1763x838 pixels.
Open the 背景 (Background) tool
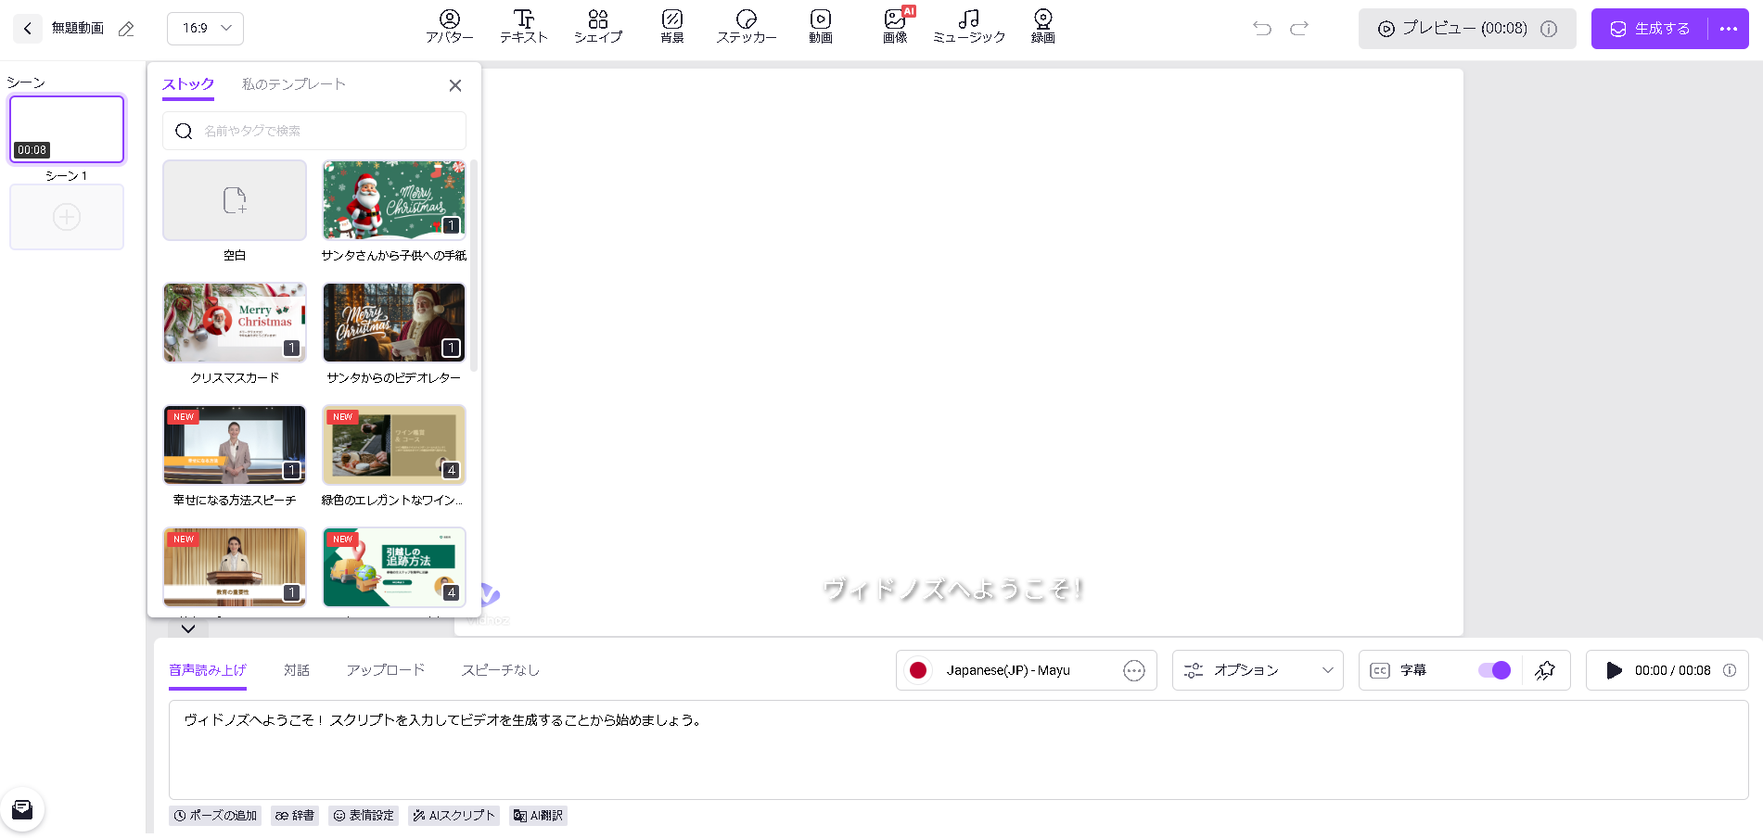pyautogui.click(x=672, y=27)
